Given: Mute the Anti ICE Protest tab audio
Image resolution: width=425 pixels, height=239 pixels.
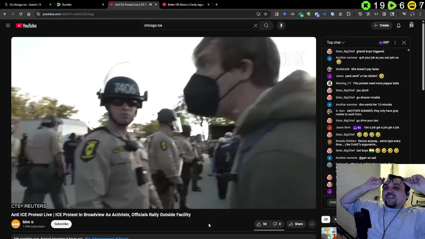Looking at the screenshot, I should click(x=150, y=5).
